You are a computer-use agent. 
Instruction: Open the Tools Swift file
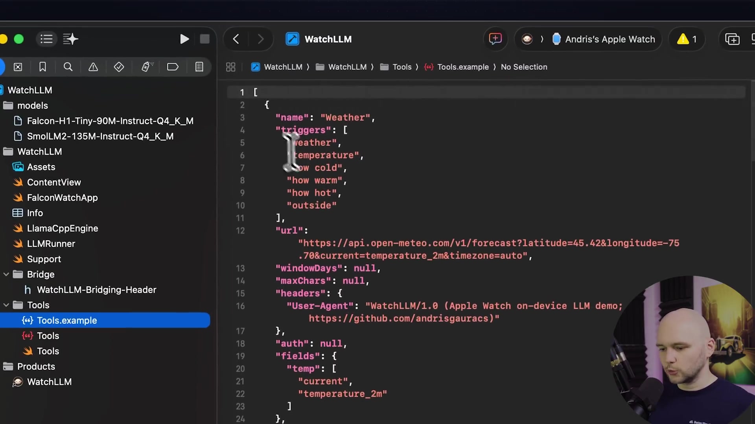point(48,351)
